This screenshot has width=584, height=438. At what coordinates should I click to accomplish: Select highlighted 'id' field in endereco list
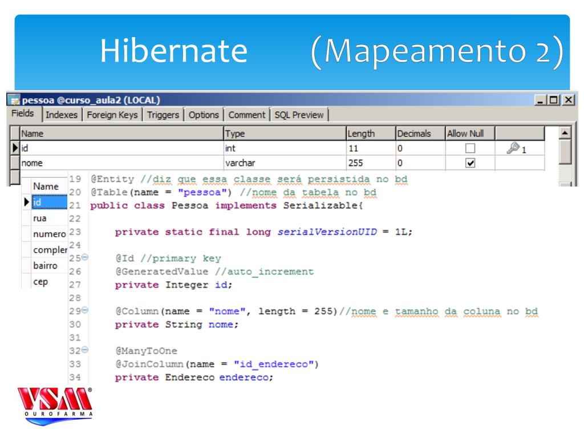tap(50, 202)
